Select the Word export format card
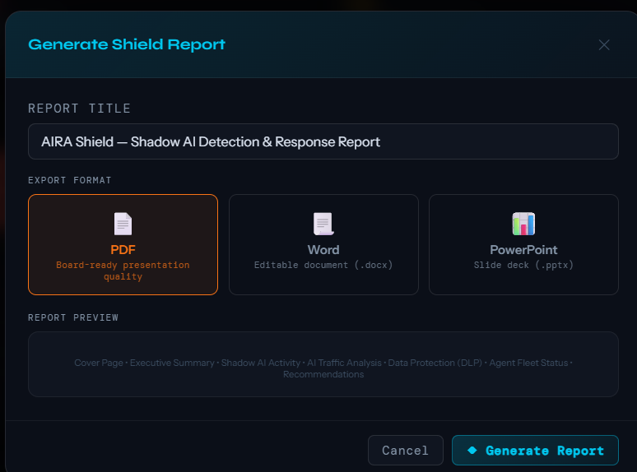 [323, 245]
